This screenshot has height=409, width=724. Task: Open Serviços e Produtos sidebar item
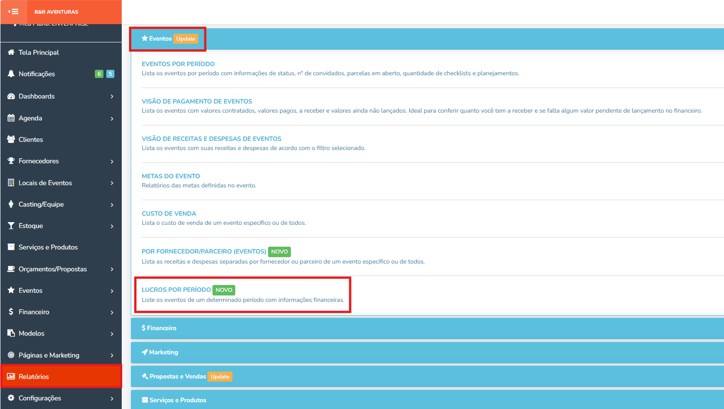click(x=48, y=247)
